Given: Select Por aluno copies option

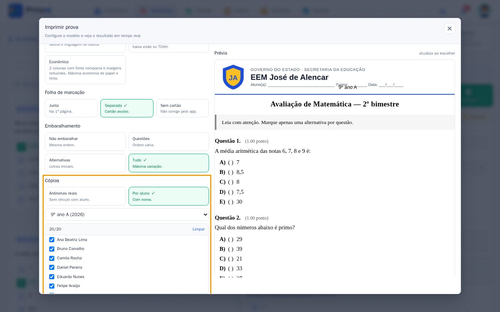Looking at the screenshot, I should click(169, 196).
